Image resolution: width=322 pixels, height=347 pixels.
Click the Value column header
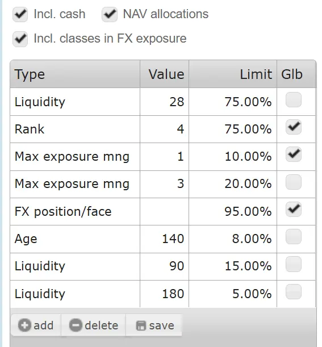(x=165, y=74)
